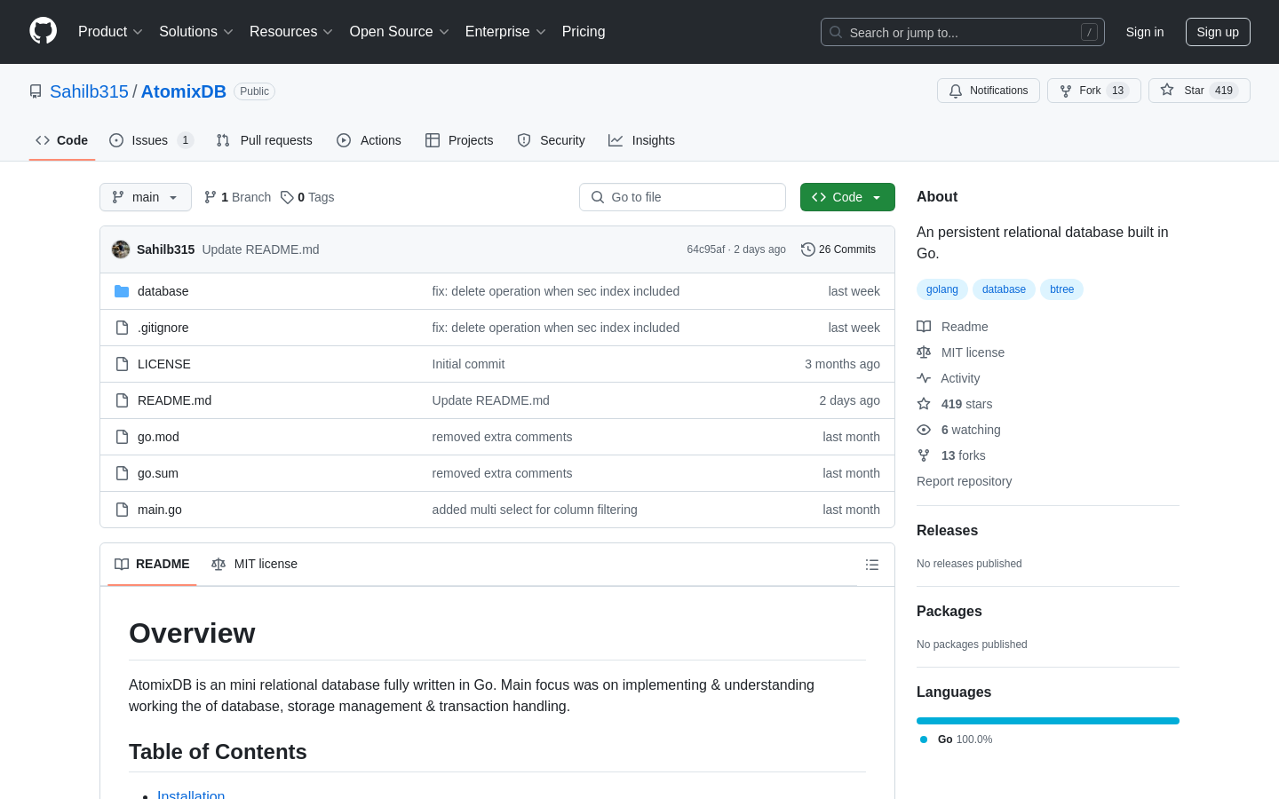
Task: Click the btree topic tag
Action: click(1061, 289)
